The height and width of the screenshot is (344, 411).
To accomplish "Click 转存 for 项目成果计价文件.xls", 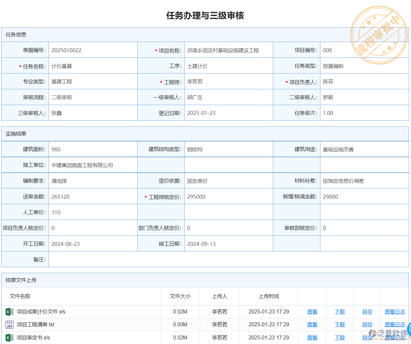I will point(367,312).
